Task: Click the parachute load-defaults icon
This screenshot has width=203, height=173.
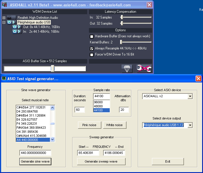Action: point(127,68)
